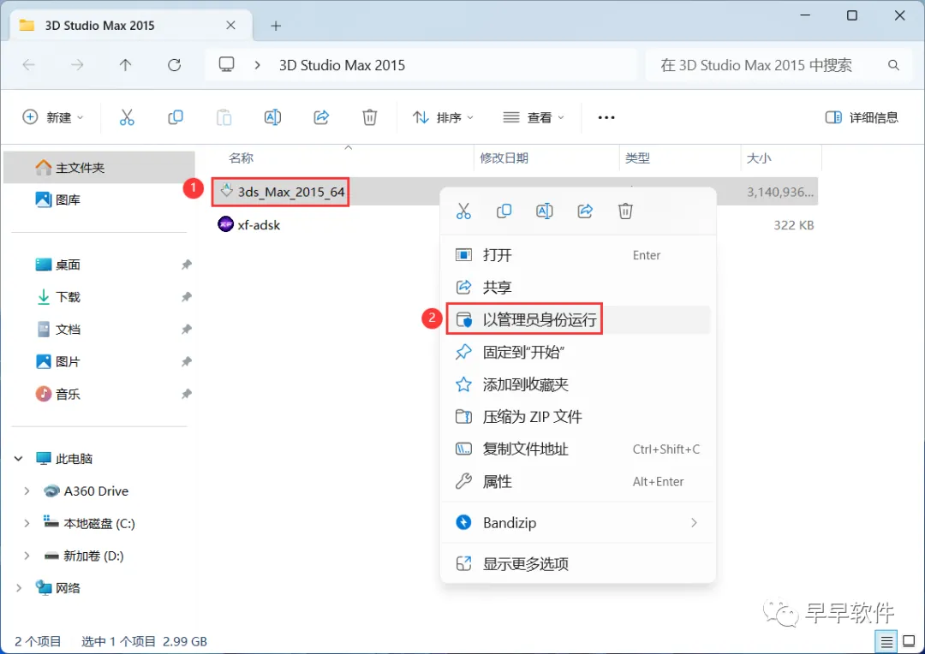Click the Rename icon in the toolbar
Image resolution: width=925 pixels, height=654 pixels.
tap(272, 117)
